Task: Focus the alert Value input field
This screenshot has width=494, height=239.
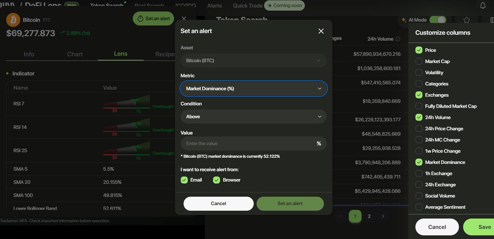Action: click(x=254, y=144)
